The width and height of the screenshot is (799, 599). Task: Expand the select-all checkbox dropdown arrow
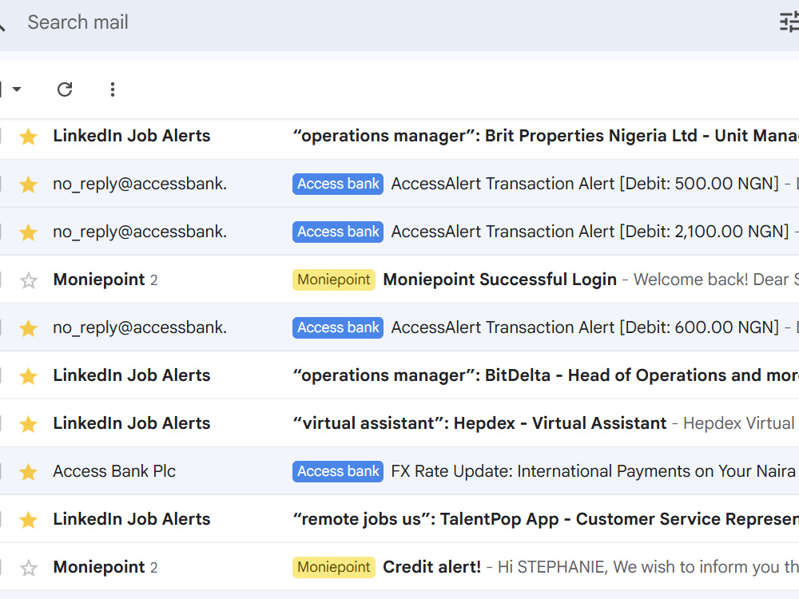pos(17,89)
